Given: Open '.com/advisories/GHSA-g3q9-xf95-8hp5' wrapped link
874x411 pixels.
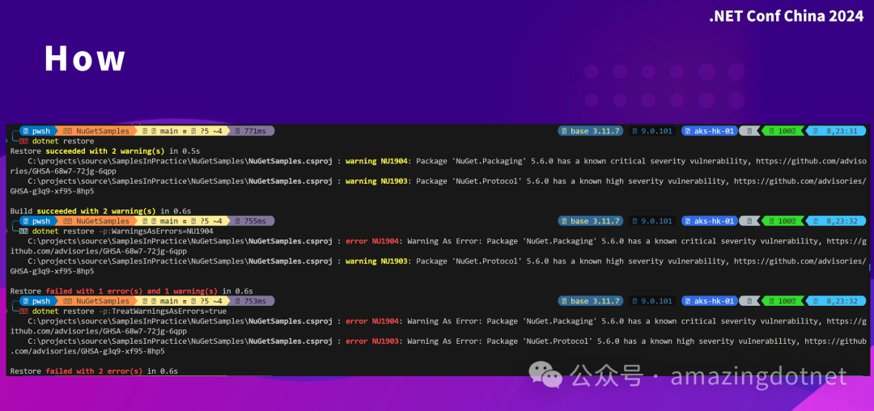Looking at the screenshot, I should (x=87, y=351).
